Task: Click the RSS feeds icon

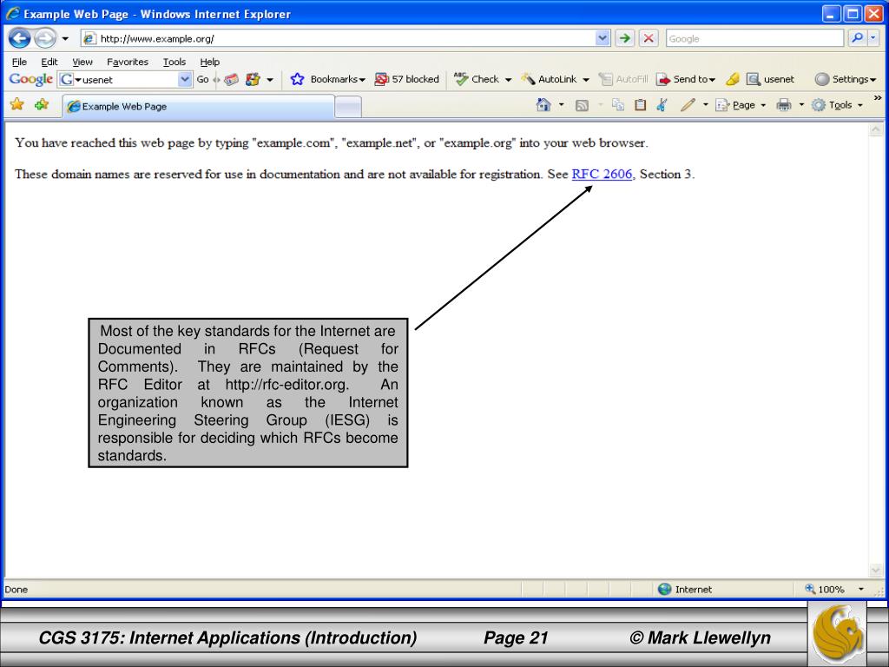Action: click(x=582, y=105)
